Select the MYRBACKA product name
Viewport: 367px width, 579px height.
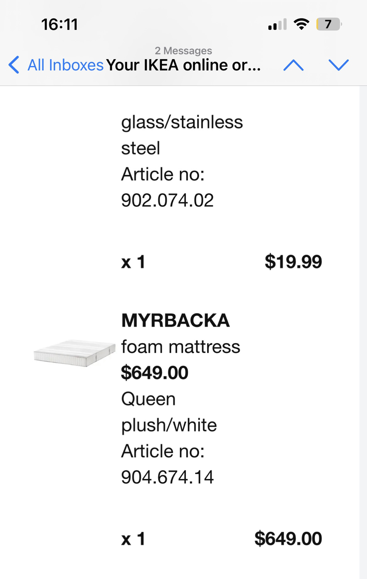tap(175, 320)
